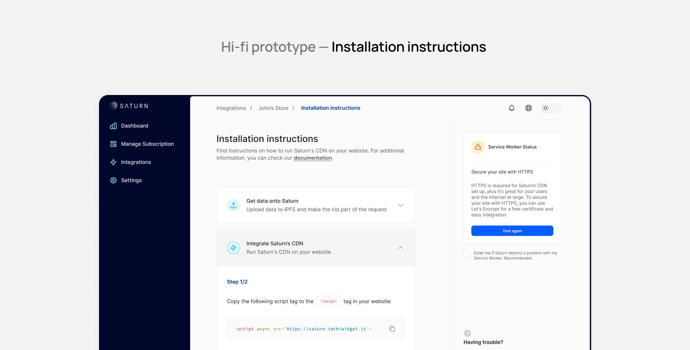690x350 pixels.
Task: Open Settings from the sidebar
Action: (x=131, y=180)
